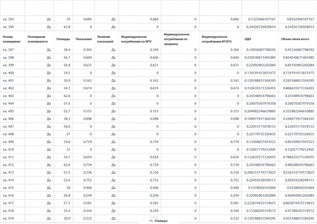The width and height of the screenshot is (317, 224).
Task: Select the total heat value "0.47780245319572"
Action: click(299, 211)
